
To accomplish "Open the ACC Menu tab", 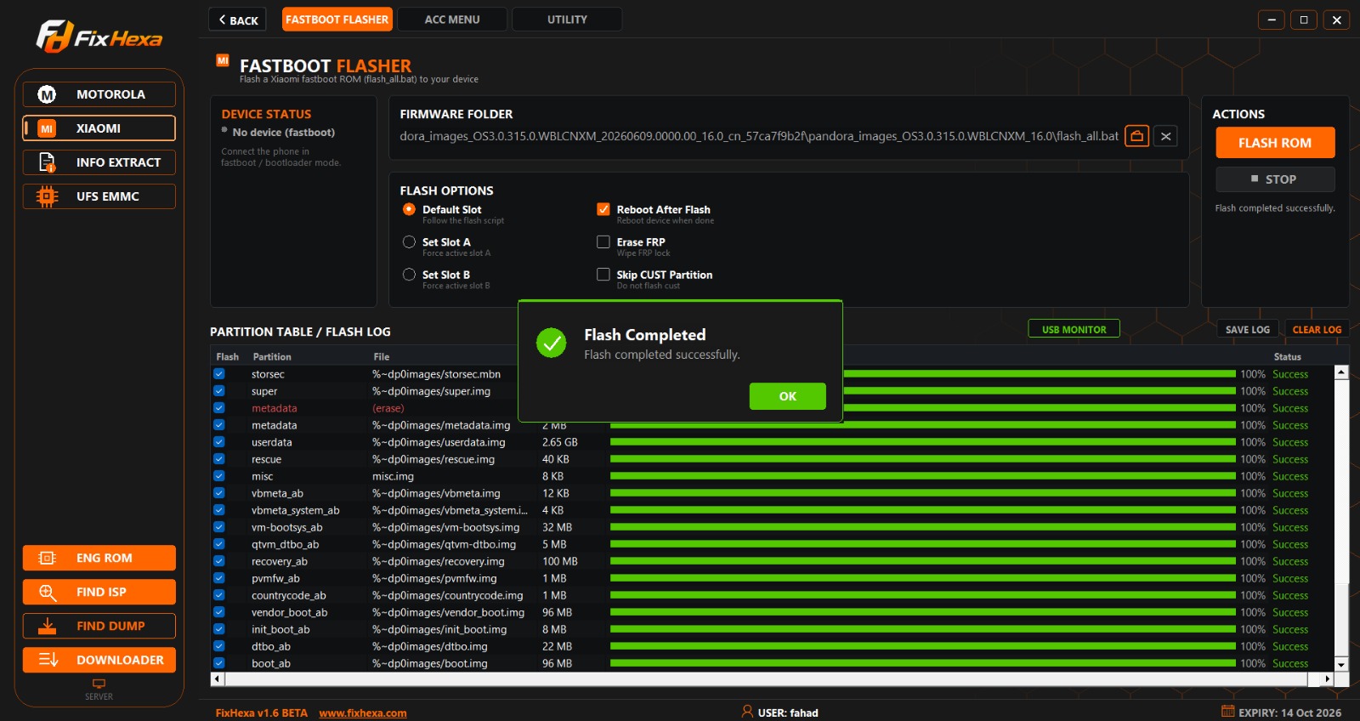I will click(452, 20).
